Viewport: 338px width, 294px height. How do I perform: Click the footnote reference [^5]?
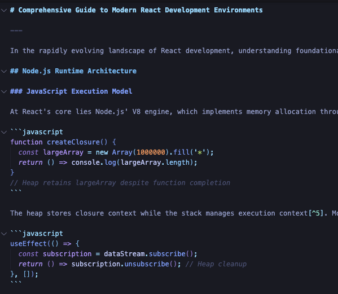(x=316, y=213)
